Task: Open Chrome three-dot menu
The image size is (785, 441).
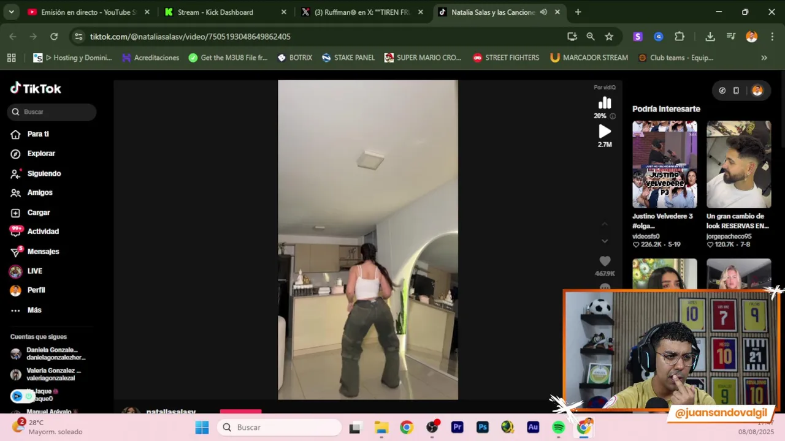Action: (771, 37)
